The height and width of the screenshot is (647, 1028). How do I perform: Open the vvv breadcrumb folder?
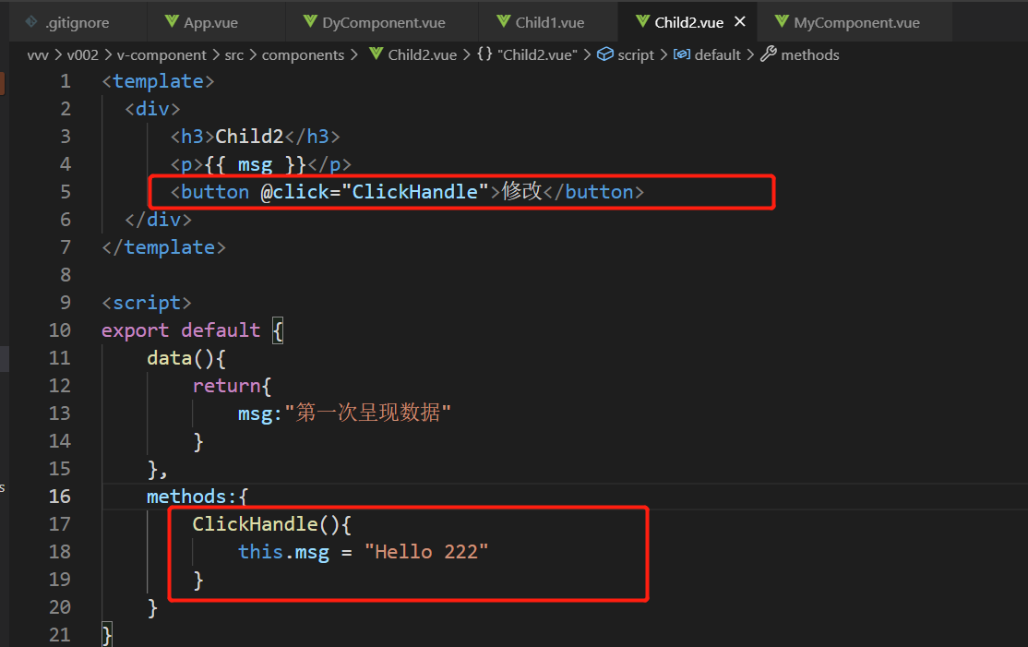[x=38, y=55]
